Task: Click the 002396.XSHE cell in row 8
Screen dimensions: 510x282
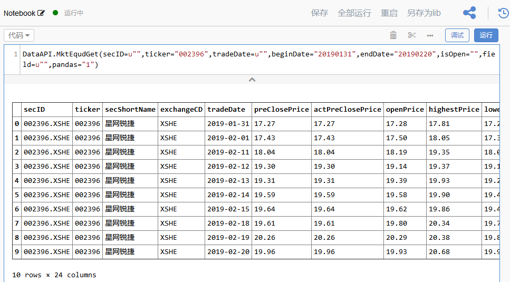Action: 47,238
